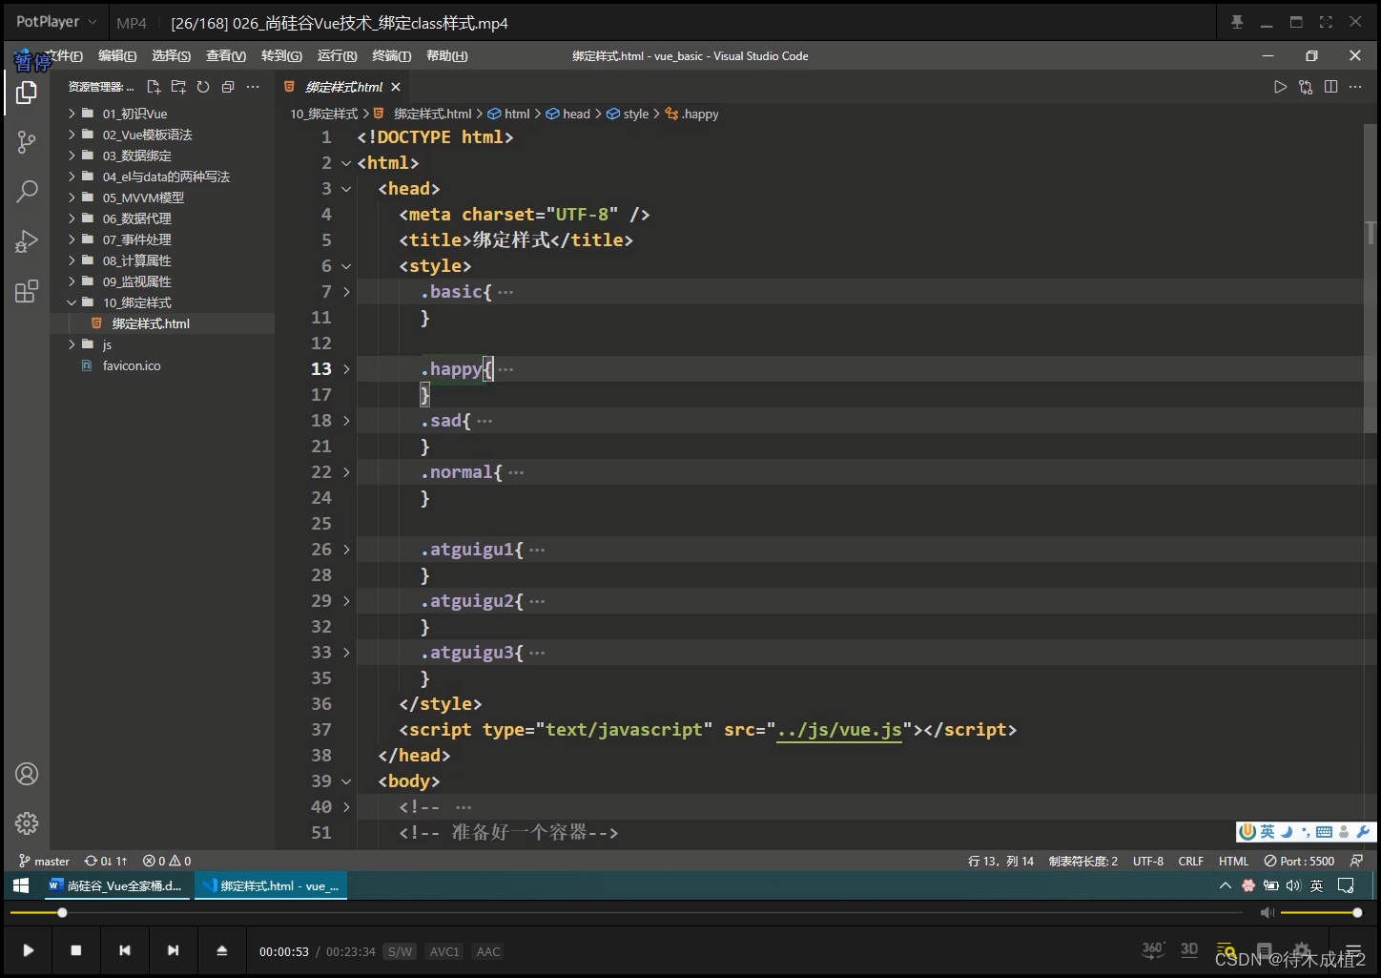Open the Extensions view
Image resolution: width=1381 pixels, height=978 pixels.
[x=27, y=291]
